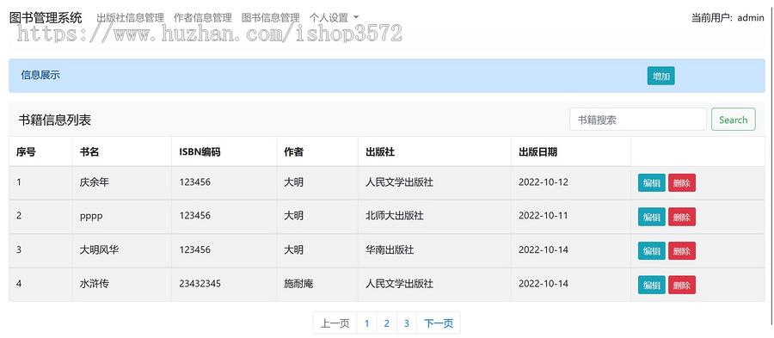The image size is (774, 338).
Task: Edit the 大明风华 book row
Action: [x=652, y=250]
